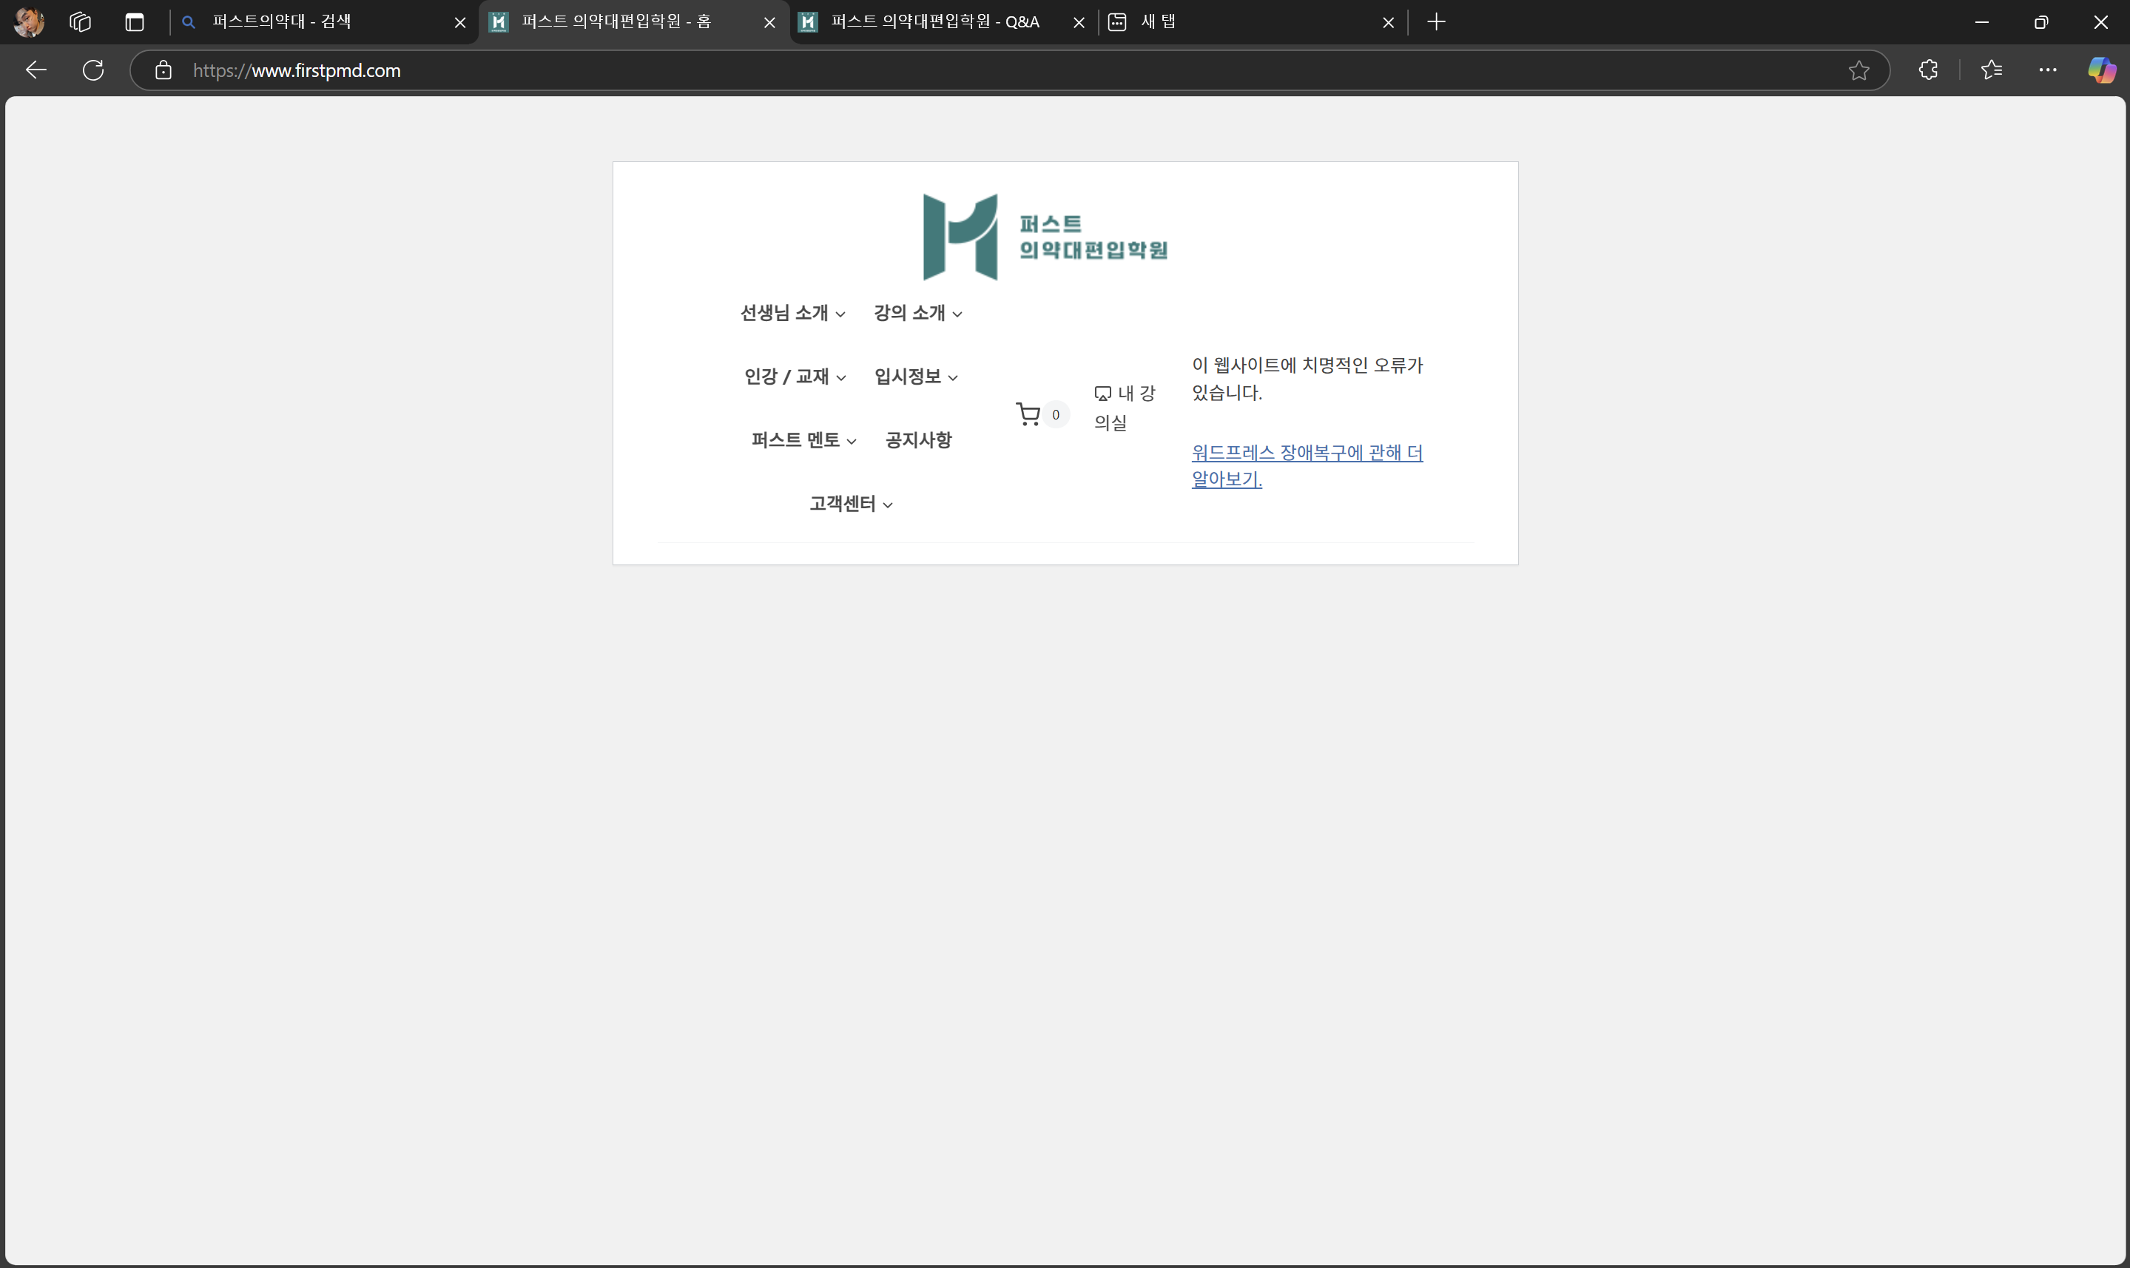Click the 퍼스트 의약대편입학원 logo
2130x1268 pixels.
(1045, 237)
